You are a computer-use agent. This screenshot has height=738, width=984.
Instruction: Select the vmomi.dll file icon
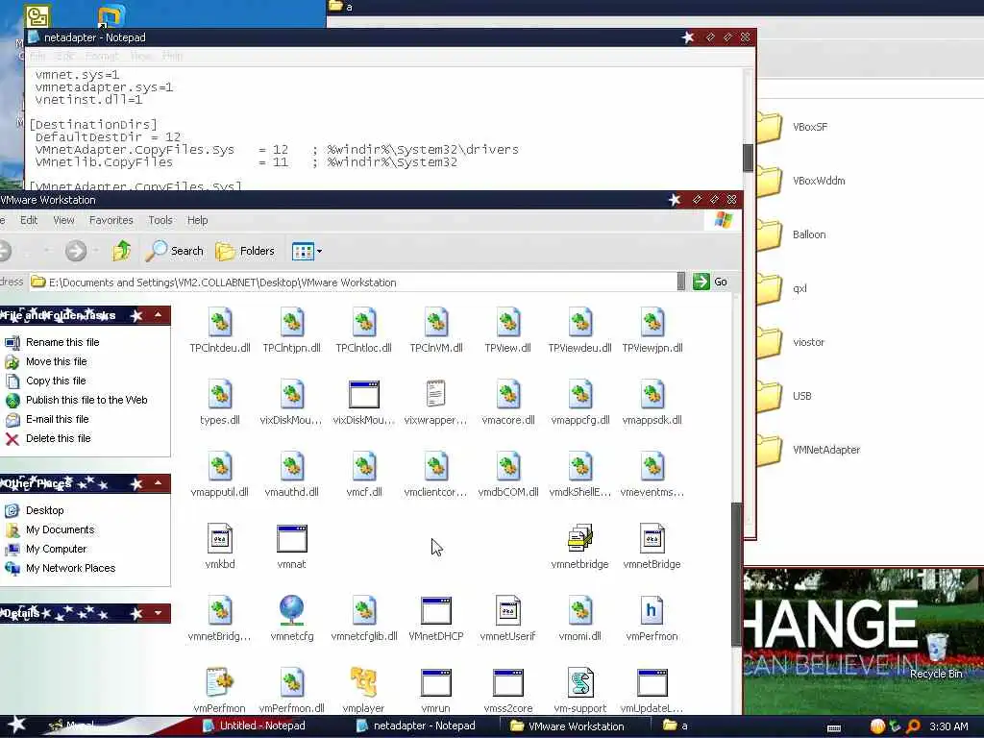[580, 610]
